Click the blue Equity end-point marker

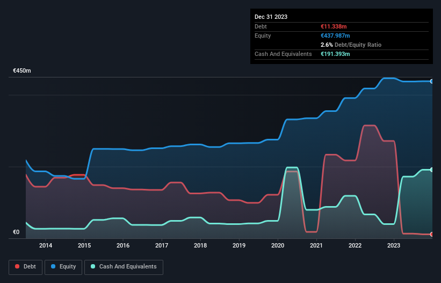[432, 81]
